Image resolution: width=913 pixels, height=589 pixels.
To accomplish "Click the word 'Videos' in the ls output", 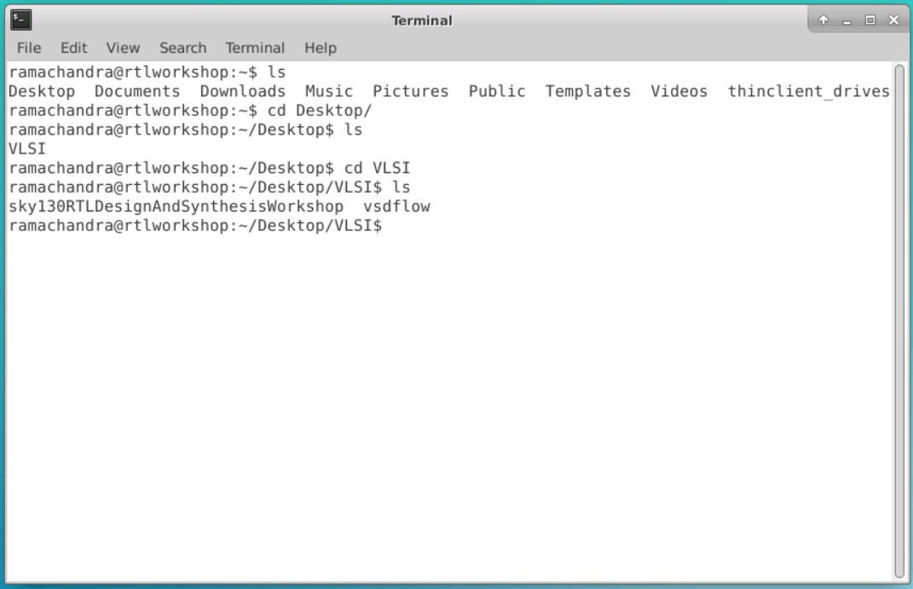I will point(679,91).
